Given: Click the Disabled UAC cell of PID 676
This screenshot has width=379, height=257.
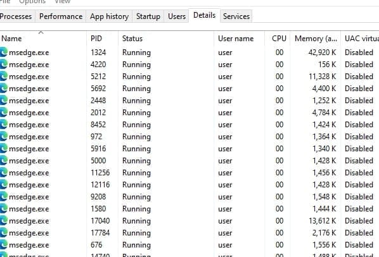Looking at the screenshot, I should coord(359,245).
